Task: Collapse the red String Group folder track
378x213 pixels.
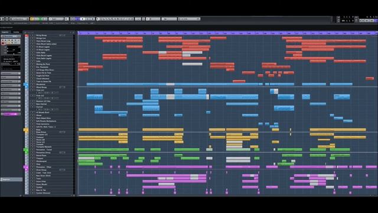Action: pos(26,35)
